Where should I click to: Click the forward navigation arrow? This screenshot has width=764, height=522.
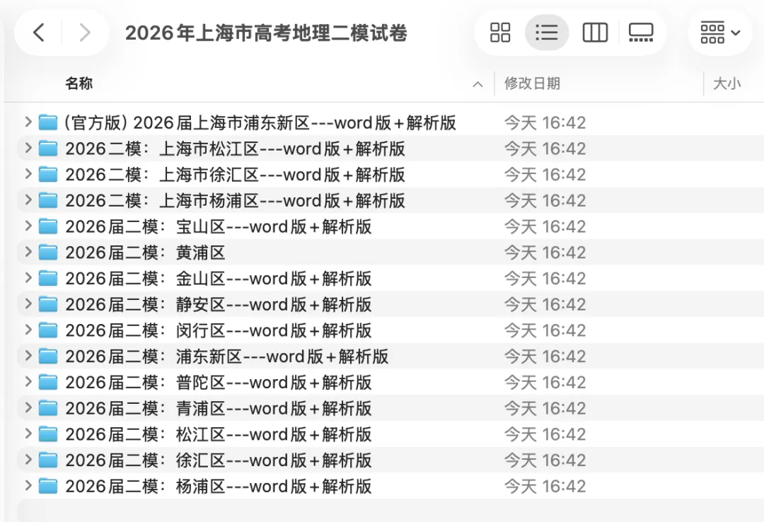tap(84, 32)
